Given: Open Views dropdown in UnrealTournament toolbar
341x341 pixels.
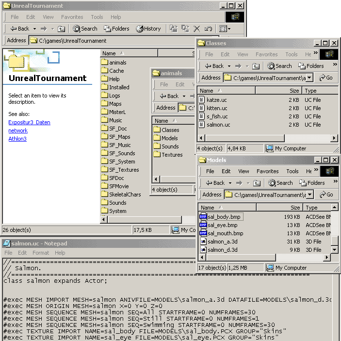Looking at the screenshot, I should [224, 29].
